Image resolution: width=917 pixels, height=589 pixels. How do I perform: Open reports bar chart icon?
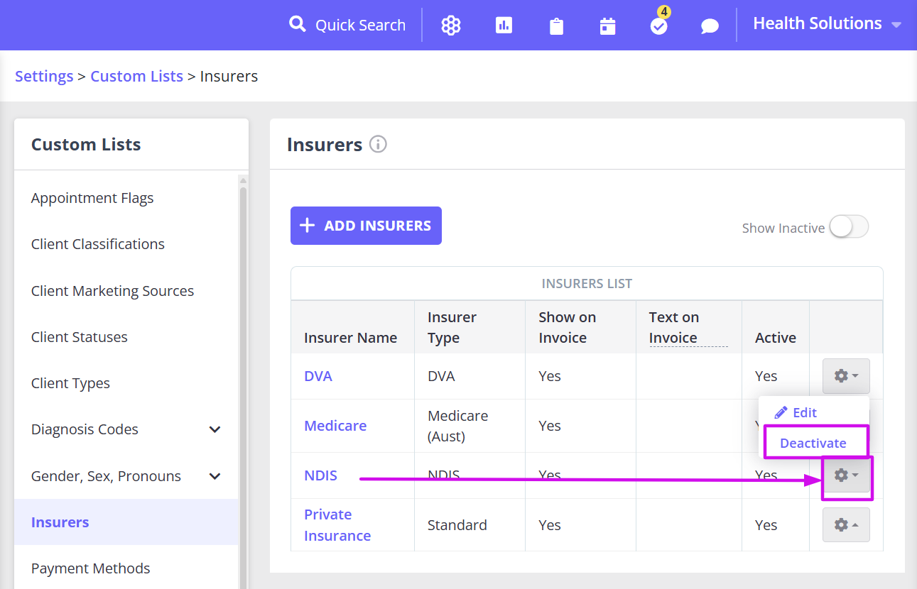click(504, 26)
